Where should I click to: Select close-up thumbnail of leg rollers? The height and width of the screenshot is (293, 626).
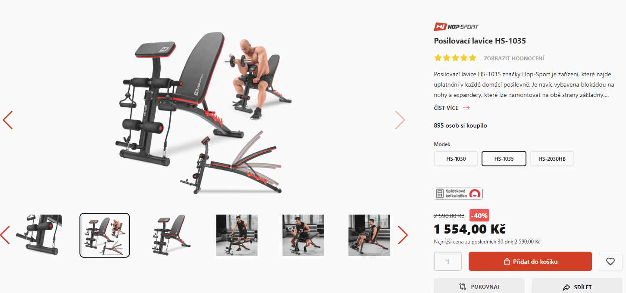coord(39,235)
